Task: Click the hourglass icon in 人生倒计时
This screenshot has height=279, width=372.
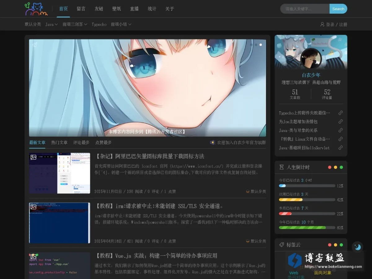Action: 281,167
